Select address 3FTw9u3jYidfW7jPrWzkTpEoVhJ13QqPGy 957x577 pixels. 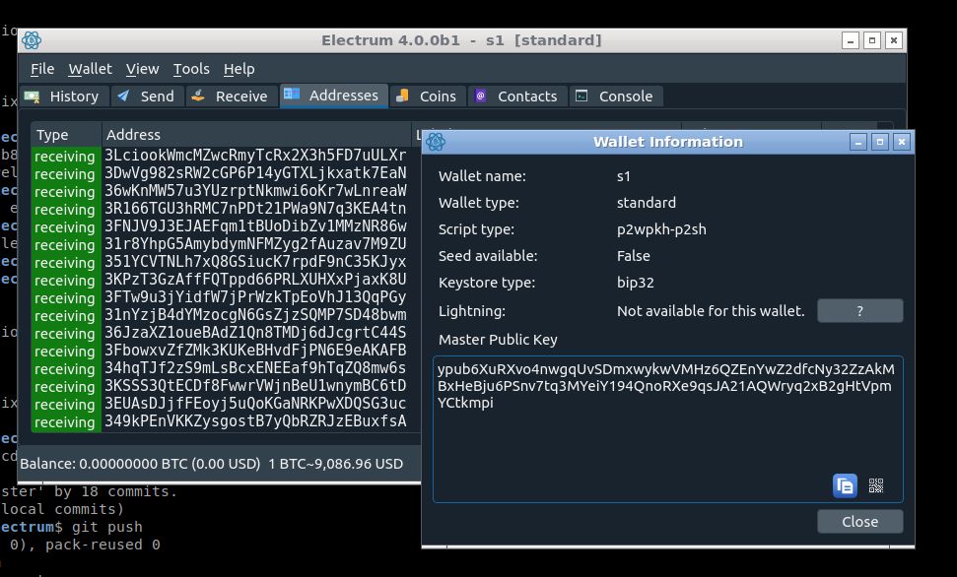(x=255, y=297)
